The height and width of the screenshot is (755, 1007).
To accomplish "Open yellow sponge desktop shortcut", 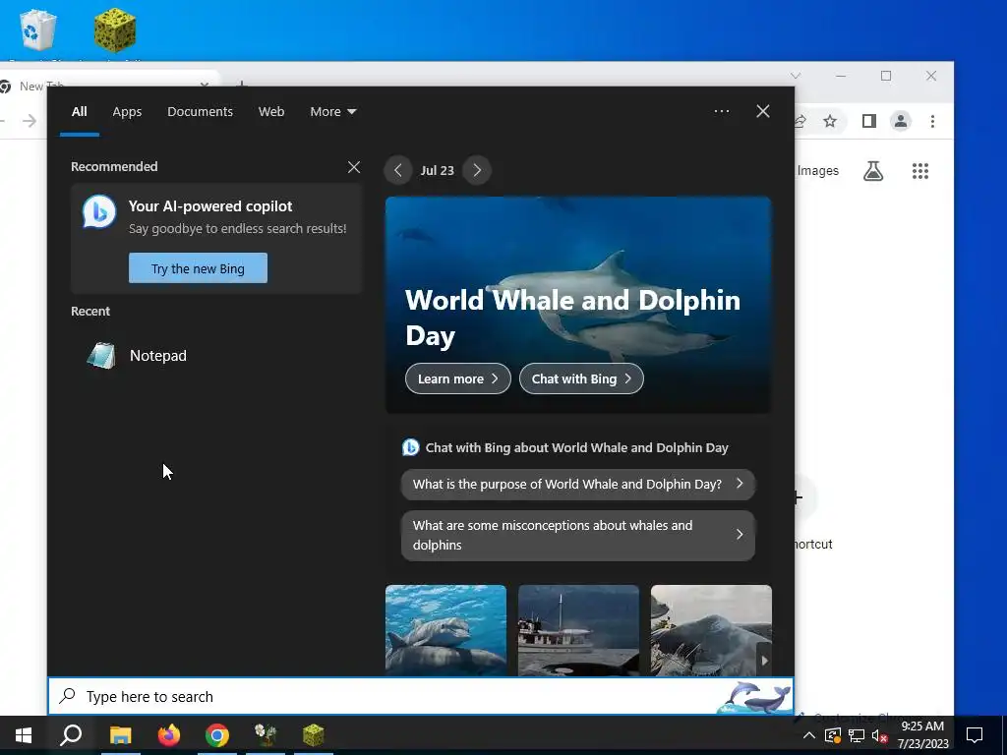I will click(115, 30).
